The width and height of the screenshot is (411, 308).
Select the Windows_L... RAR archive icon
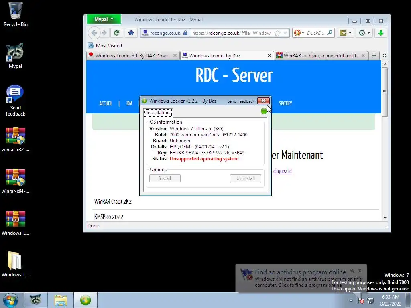[16, 223]
